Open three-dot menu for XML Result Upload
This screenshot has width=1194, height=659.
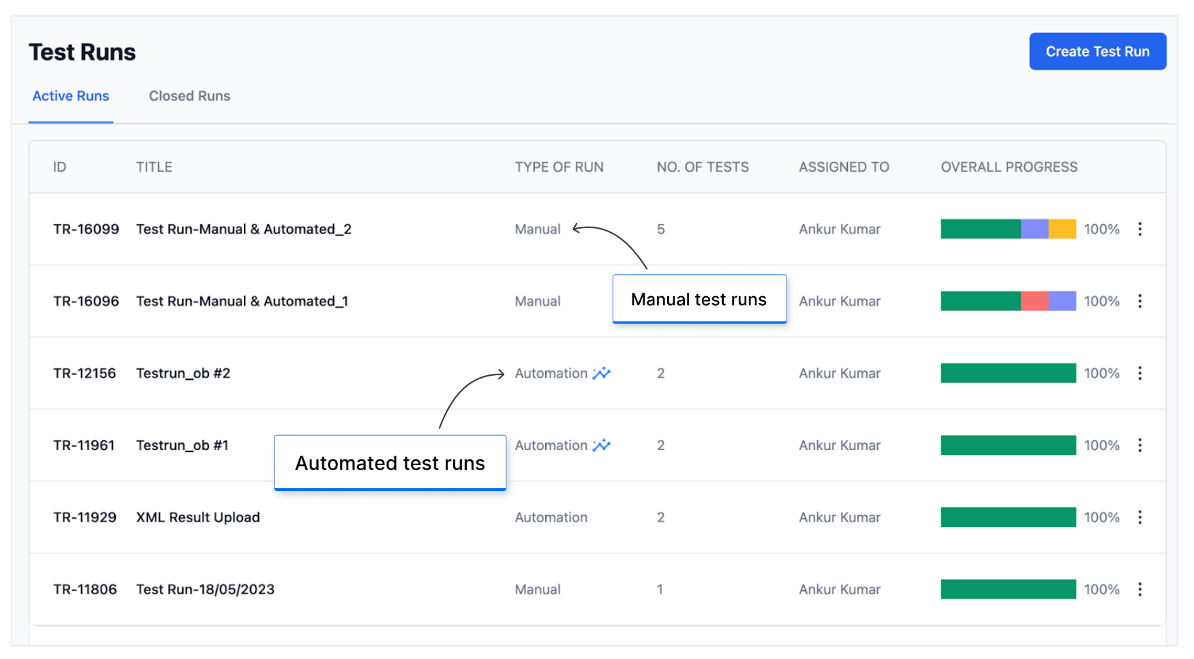click(x=1139, y=517)
